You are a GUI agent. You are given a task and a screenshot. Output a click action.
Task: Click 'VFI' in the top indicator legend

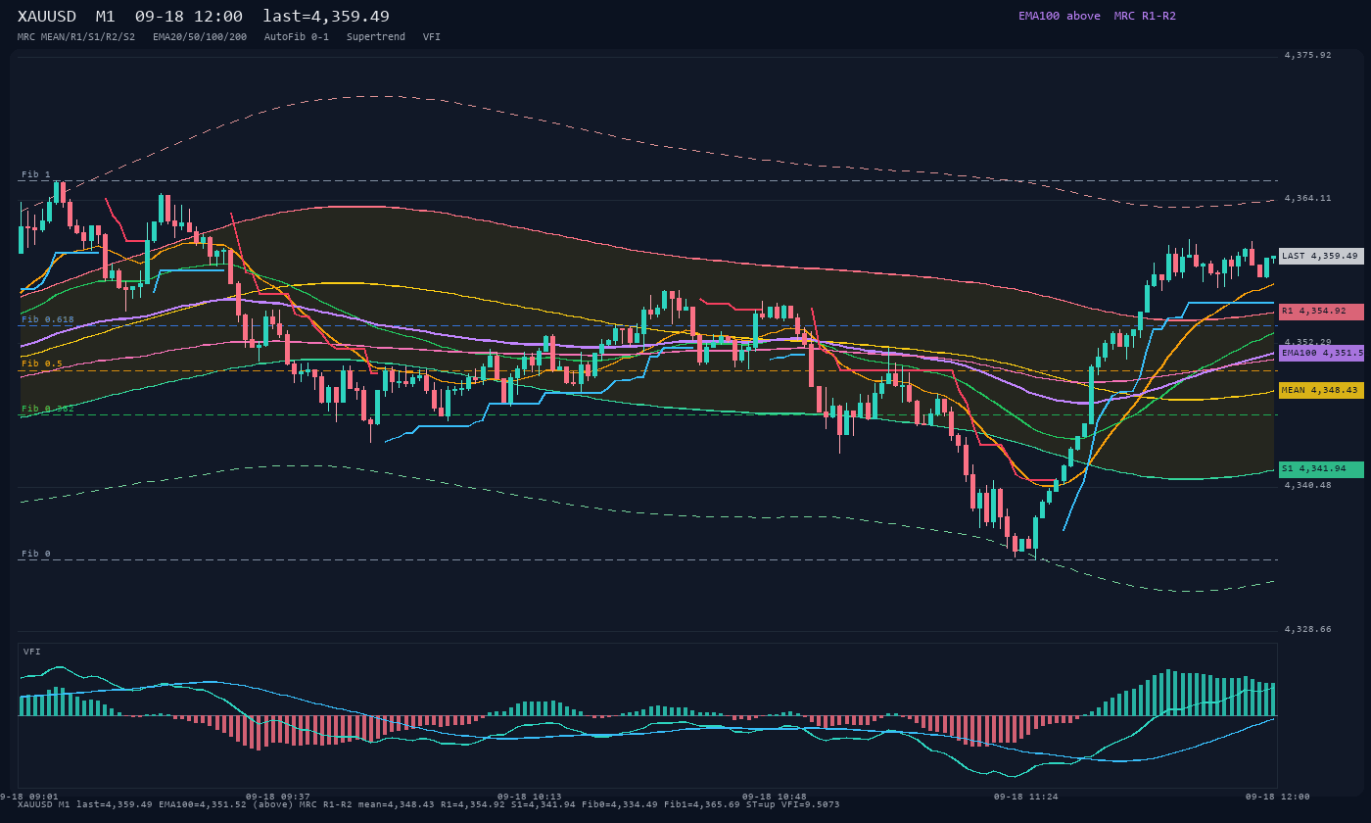[432, 37]
